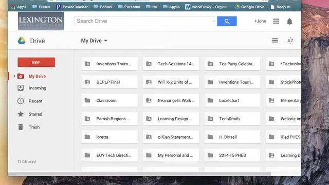The height and width of the screenshot is (185, 329).
Task: Open the notifications bell
Action: (289, 22)
